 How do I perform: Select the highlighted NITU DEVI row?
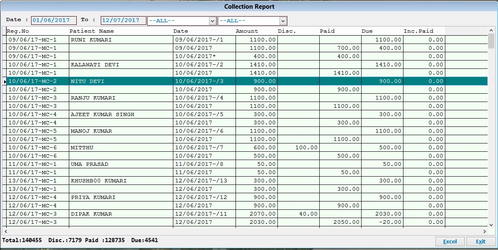pos(124,81)
